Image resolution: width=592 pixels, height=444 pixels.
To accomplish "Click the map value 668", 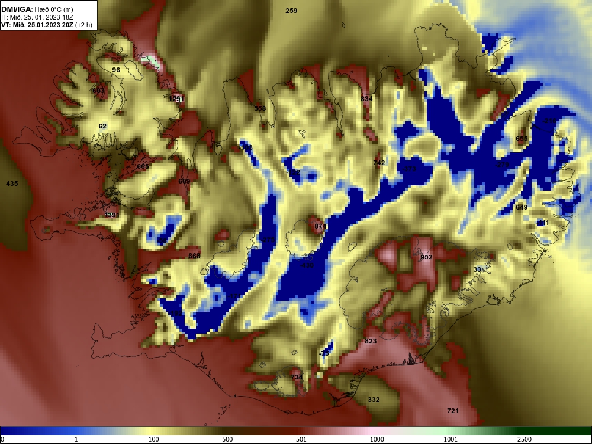I will pos(194,256).
